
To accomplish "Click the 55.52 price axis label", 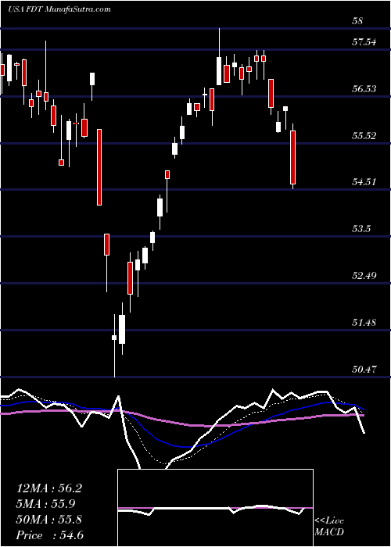I will [x=365, y=135].
